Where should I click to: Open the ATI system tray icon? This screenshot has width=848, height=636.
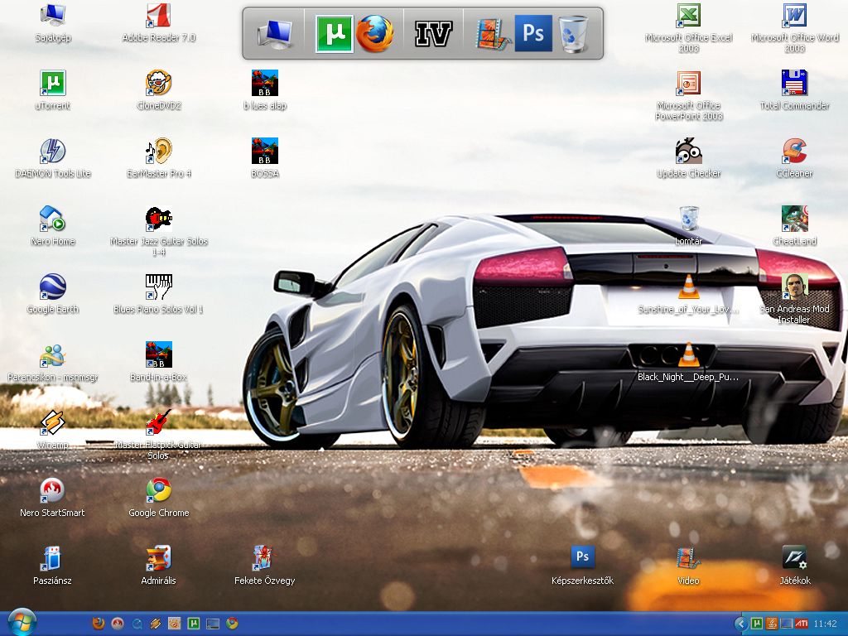[x=802, y=624]
